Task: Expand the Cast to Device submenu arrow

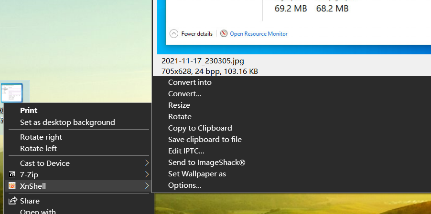Action: (147, 163)
